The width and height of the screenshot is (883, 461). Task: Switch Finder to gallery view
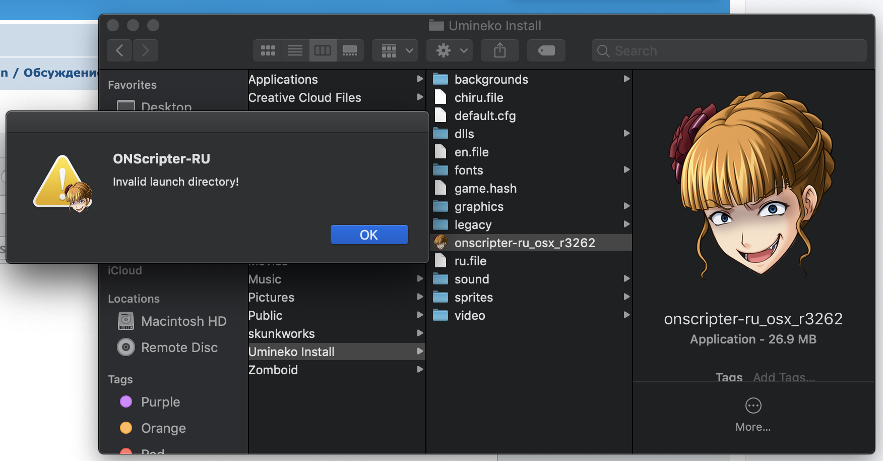[350, 50]
